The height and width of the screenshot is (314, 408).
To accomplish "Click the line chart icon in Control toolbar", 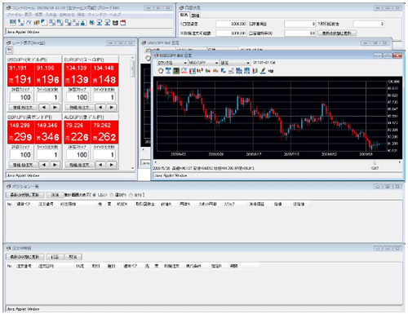I will [x=29, y=23].
